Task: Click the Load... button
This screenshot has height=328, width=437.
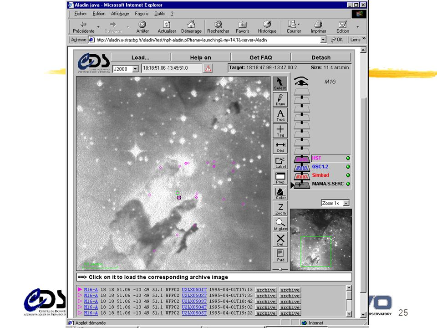Action: coord(141,57)
